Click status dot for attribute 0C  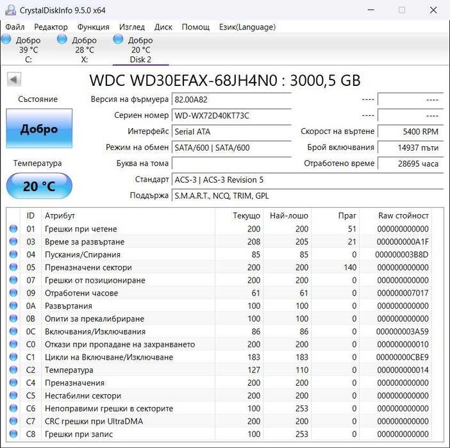[x=13, y=331]
